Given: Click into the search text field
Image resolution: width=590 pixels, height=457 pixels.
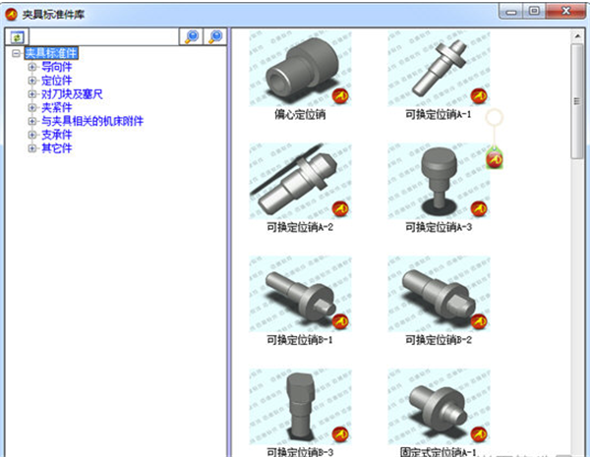Looking at the screenshot, I should coord(103,37).
